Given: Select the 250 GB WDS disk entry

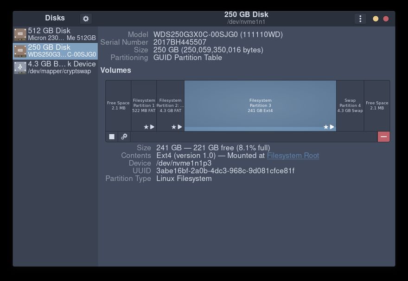Looking at the screenshot, I should click(x=55, y=51).
